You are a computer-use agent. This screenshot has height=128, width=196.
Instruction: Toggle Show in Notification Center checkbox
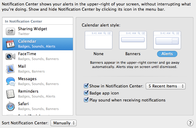click(86, 86)
